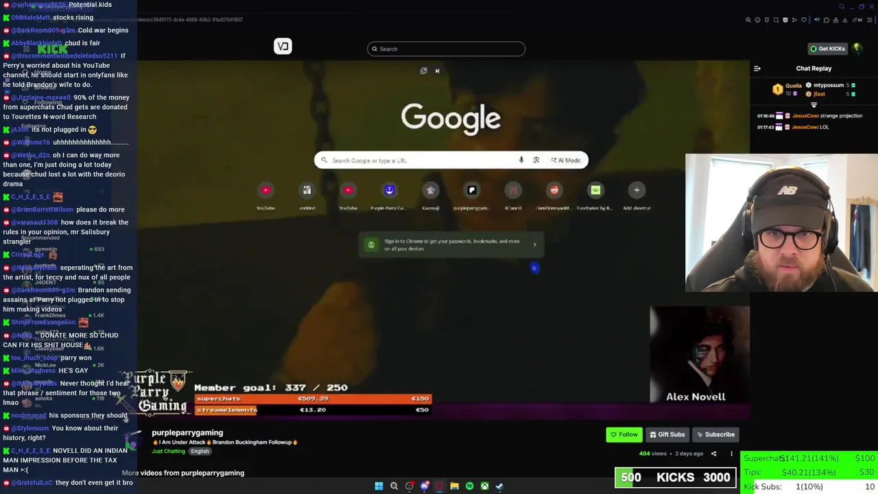Click mtypossum on the leaderboard
The image size is (878, 494).
[829, 86]
